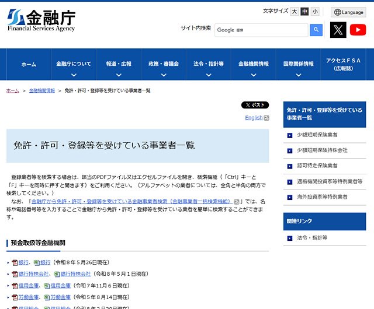Open the Language selector button
Image resolution: width=374 pixels, height=309 pixels.
(348, 12)
